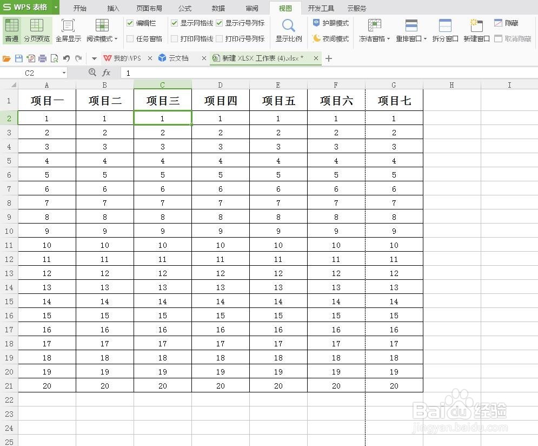Image resolution: width=538 pixels, height=446 pixels.
Task: Click the fx insert function icon
Action: (107, 73)
